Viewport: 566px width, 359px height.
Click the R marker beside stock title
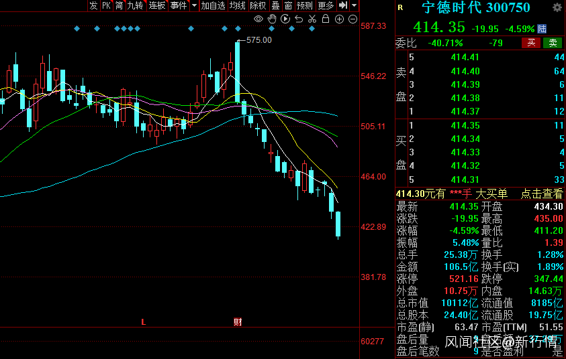400,7
